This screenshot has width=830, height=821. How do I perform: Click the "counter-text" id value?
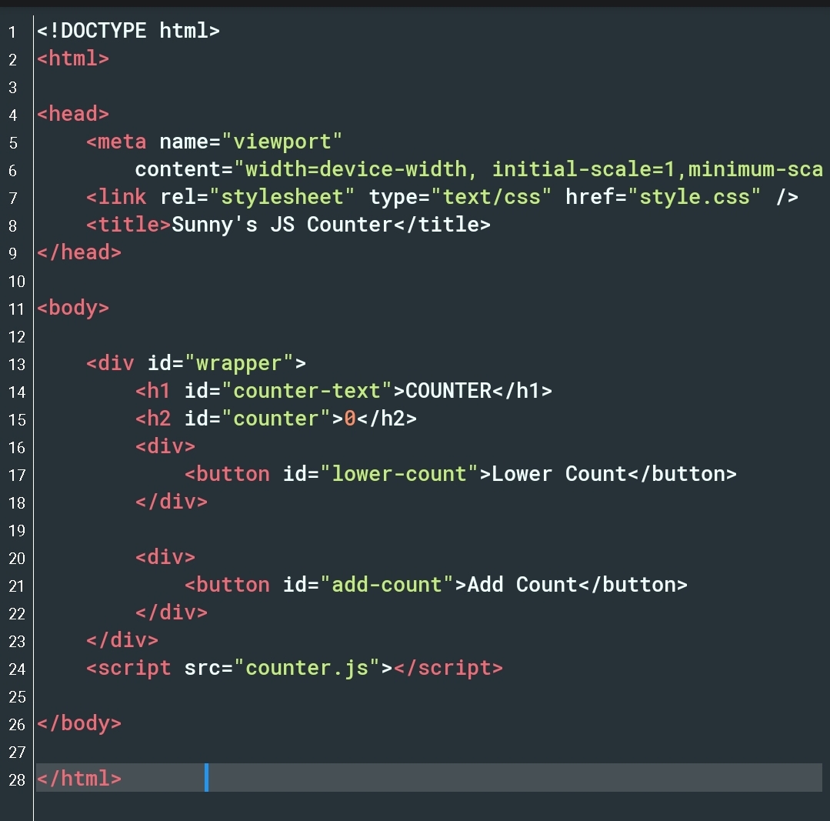click(x=306, y=391)
